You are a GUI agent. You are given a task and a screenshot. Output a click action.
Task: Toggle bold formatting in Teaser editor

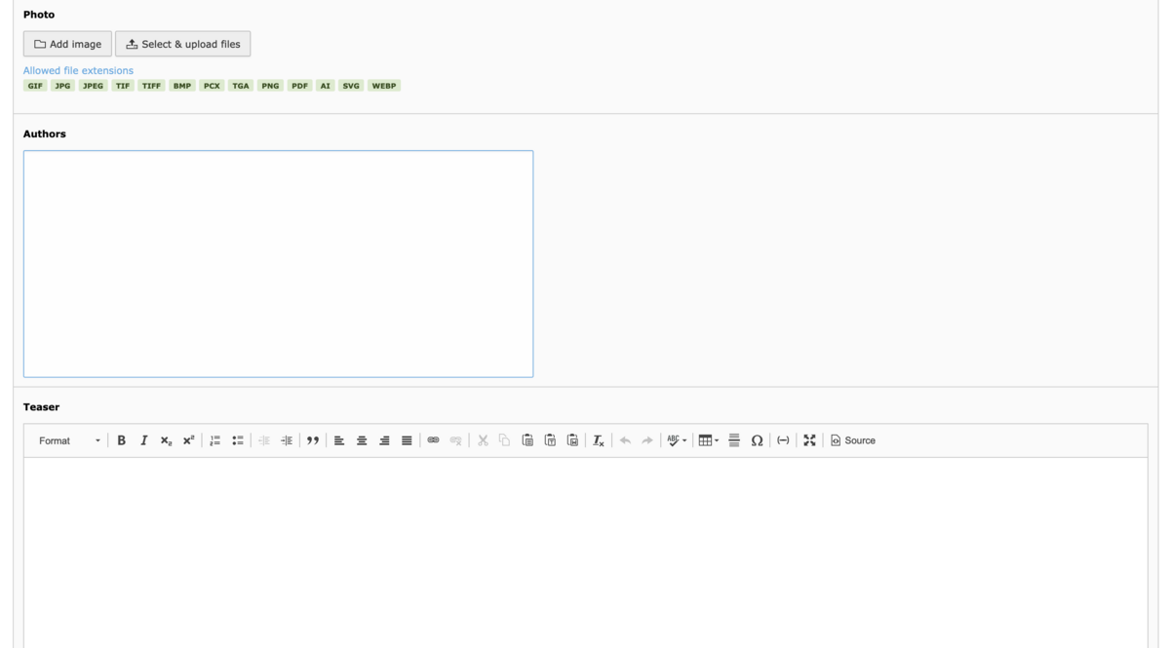pyautogui.click(x=121, y=440)
